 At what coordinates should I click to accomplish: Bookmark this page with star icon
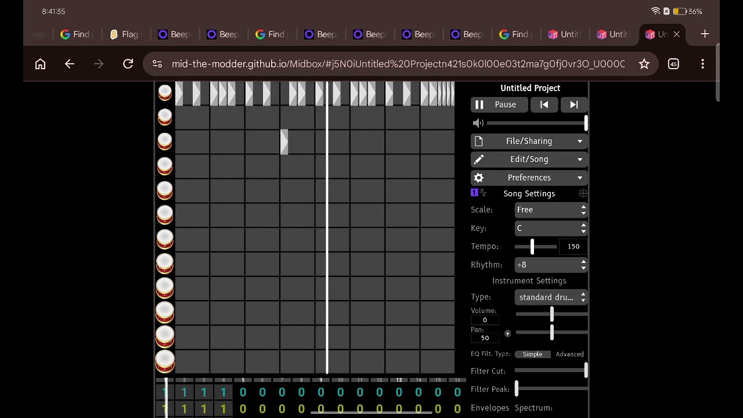click(644, 64)
